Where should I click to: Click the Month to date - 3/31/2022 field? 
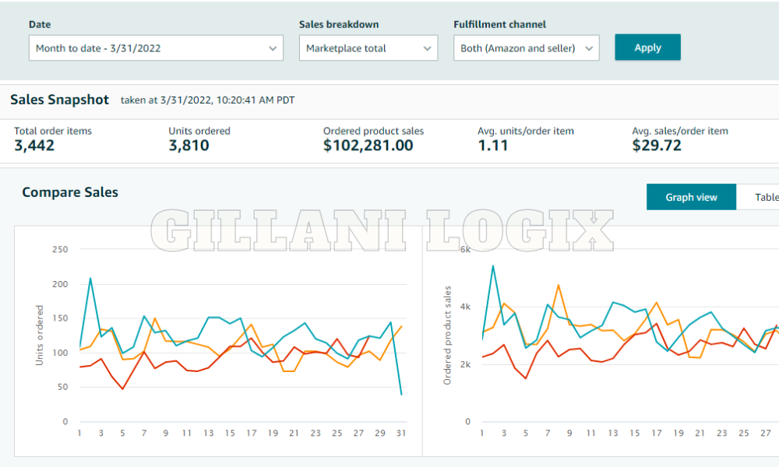point(155,47)
